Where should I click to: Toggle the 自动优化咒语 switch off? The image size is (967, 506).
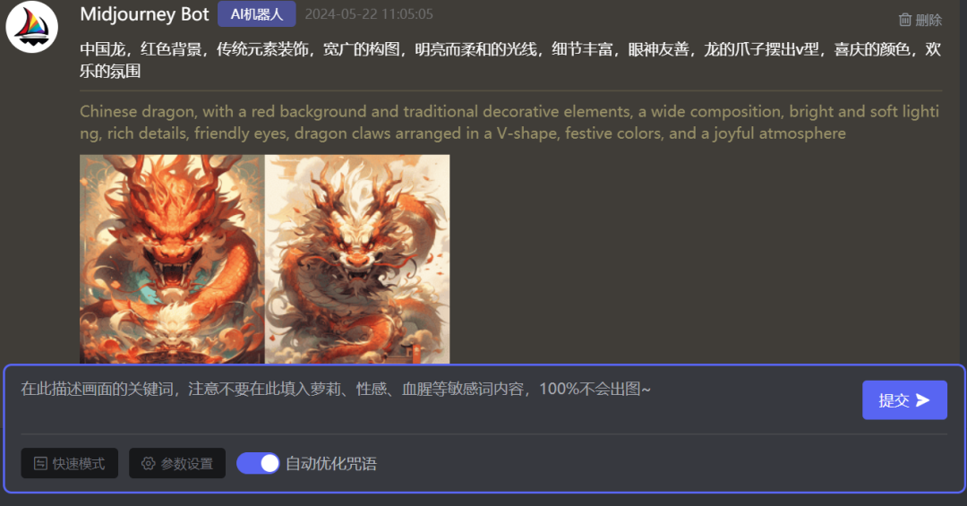tap(258, 463)
